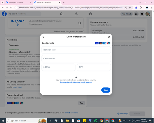
Task: Click Visa logo under Payment method
Action: coord(9,103)
